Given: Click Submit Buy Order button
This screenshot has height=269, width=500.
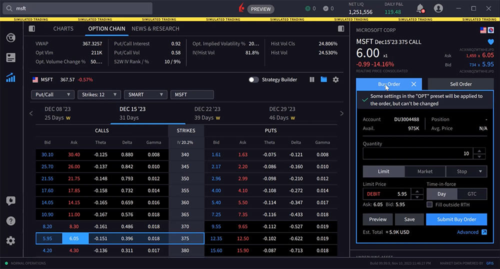Looking at the screenshot, I should [456, 219].
